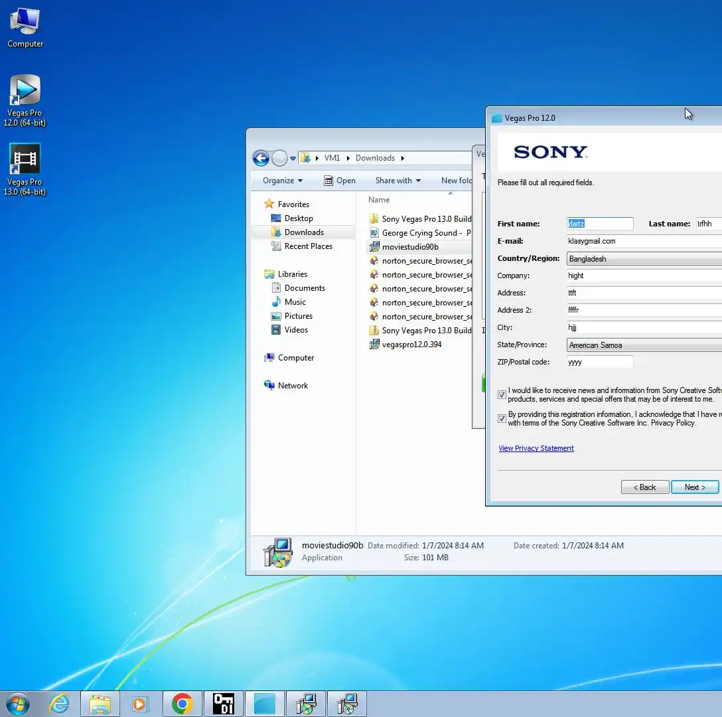Sort files by the Name column header
Image resolution: width=722 pixels, height=717 pixels.
pos(379,200)
